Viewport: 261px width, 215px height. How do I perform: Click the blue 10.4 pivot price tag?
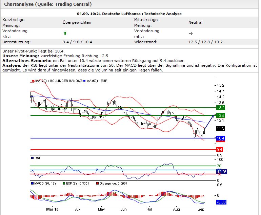[221, 138]
